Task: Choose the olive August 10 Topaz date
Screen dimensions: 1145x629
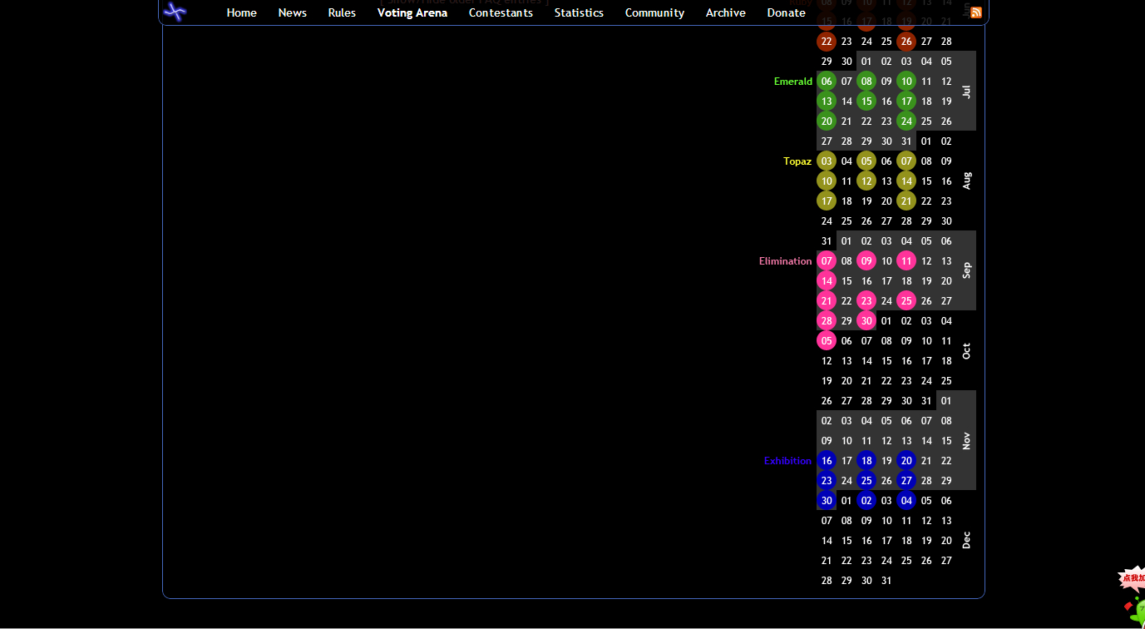Action: tap(827, 181)
